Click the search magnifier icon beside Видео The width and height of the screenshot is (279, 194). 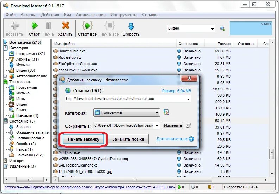(x=222, y=29)
